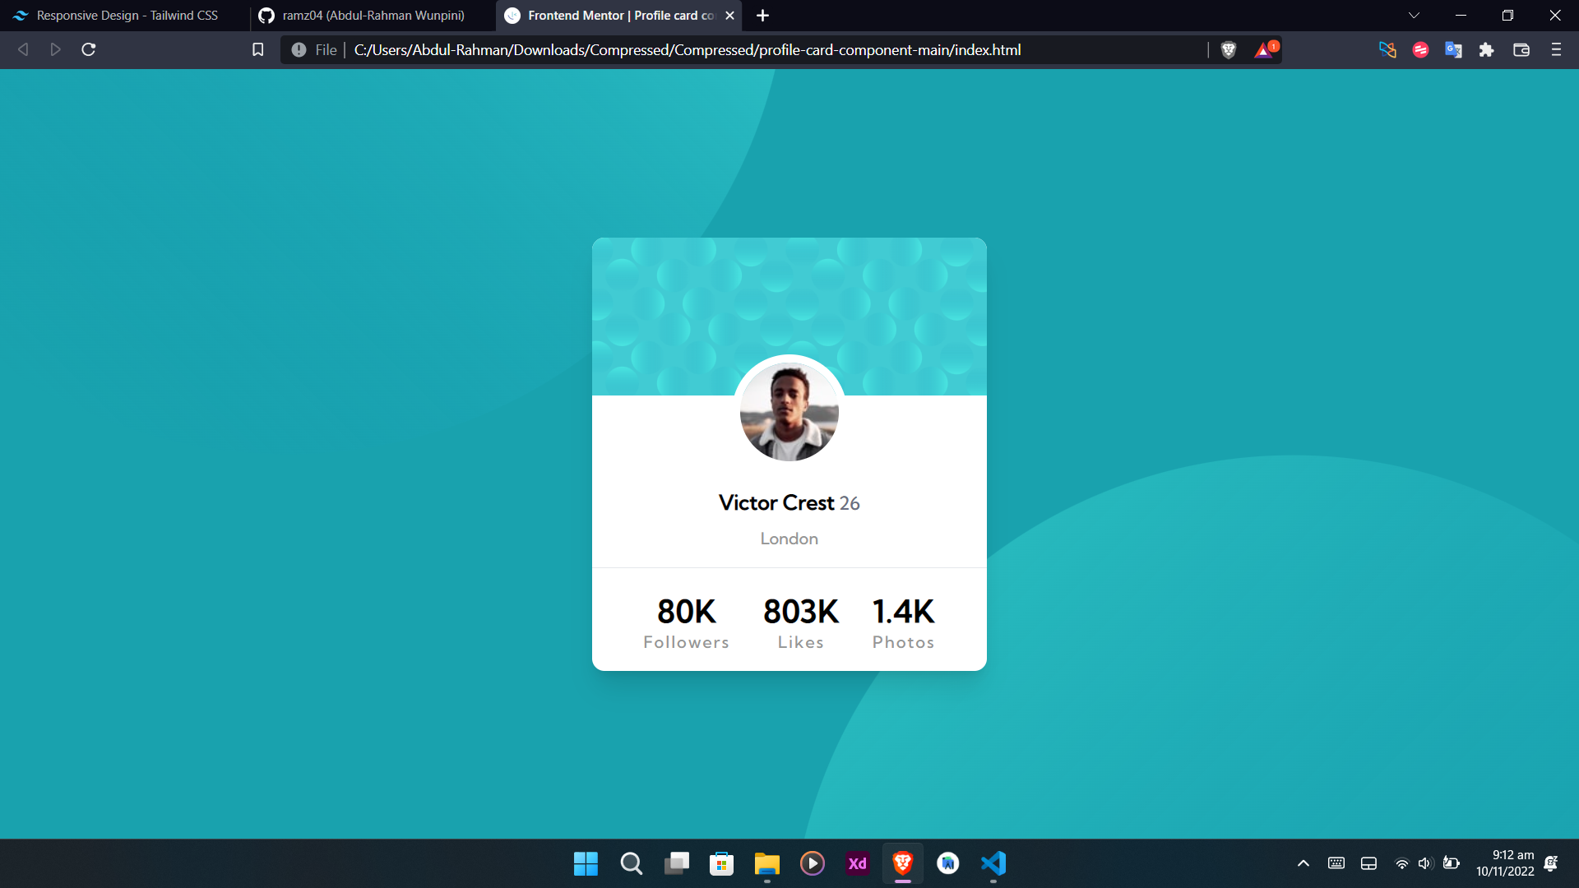Screen dimensions: 1579x888
Task: Open the Brave Shields icon in address bar
Action: (x=1229, y=49)
